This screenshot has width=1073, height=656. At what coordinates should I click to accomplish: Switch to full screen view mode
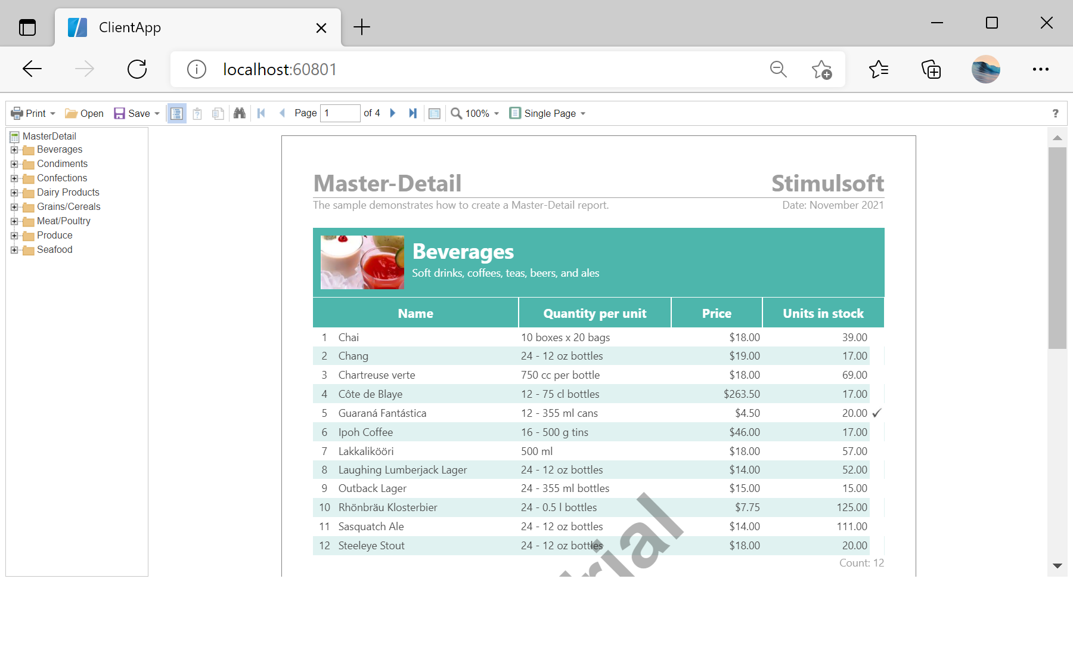pyautogui.click(x=435, y=113)
